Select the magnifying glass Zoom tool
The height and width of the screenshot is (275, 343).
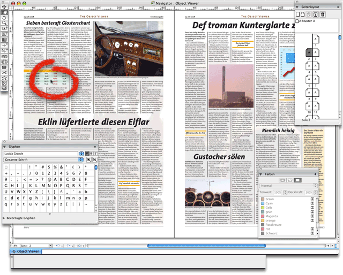point(4,23)
